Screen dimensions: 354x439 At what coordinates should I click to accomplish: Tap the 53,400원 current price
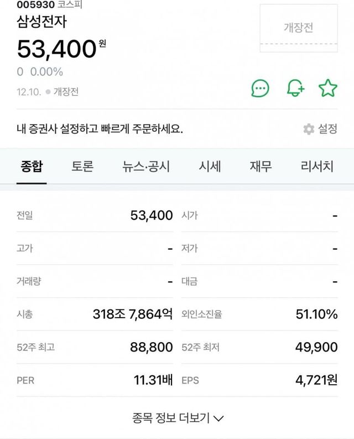[57, 49]
